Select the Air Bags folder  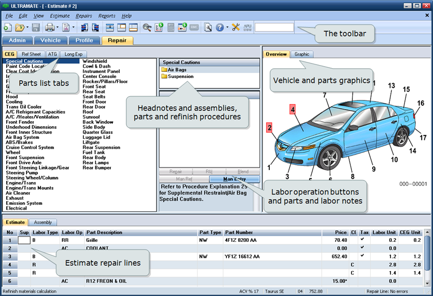(x=177, y=70)
